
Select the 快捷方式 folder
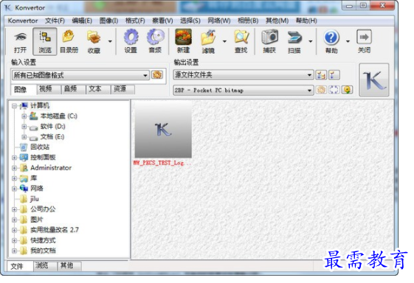43,240
